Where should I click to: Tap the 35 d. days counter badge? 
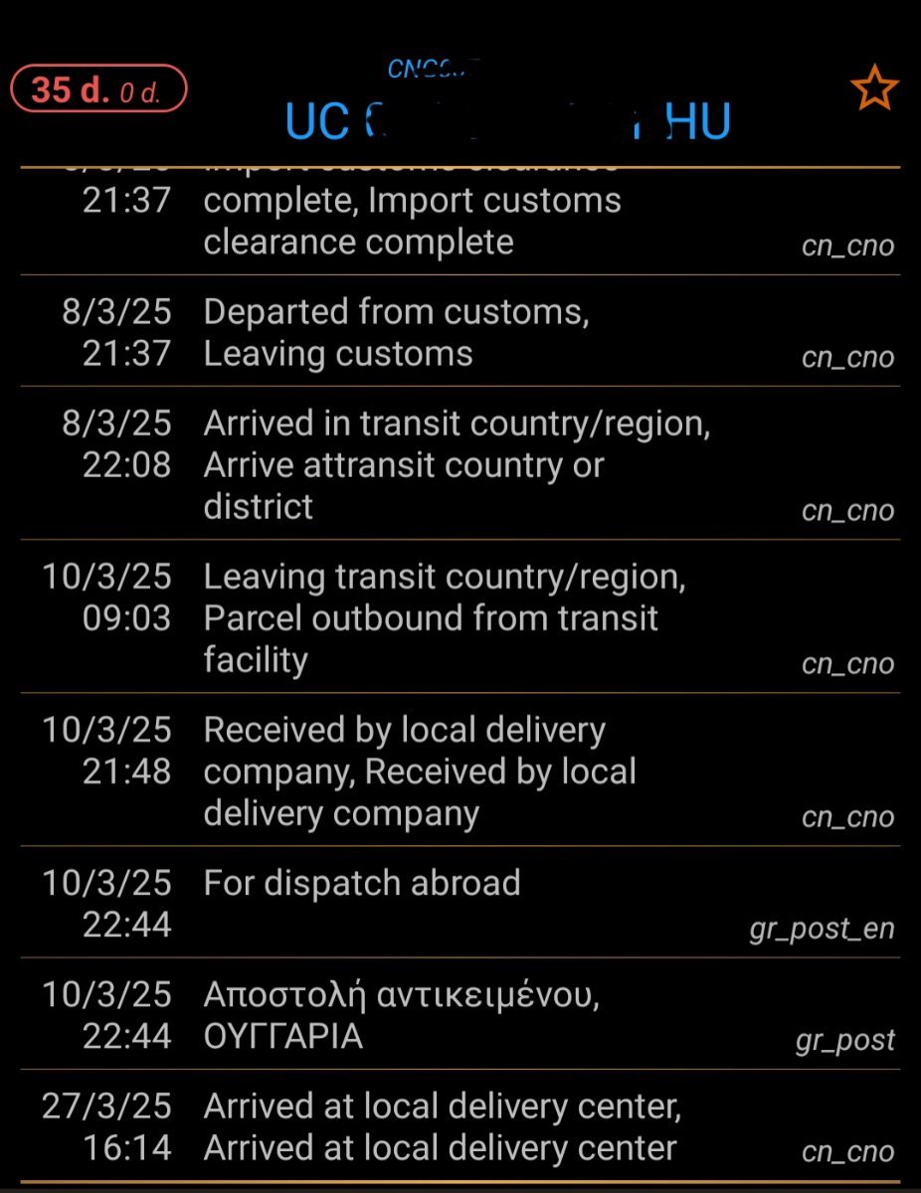(x=98, y=90)
